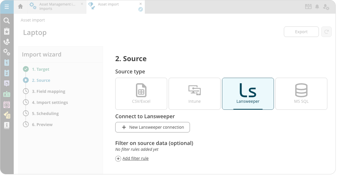Go to wizard step 4. Import settings
This screenshot has width=339, height=177.
pos(50,102)
